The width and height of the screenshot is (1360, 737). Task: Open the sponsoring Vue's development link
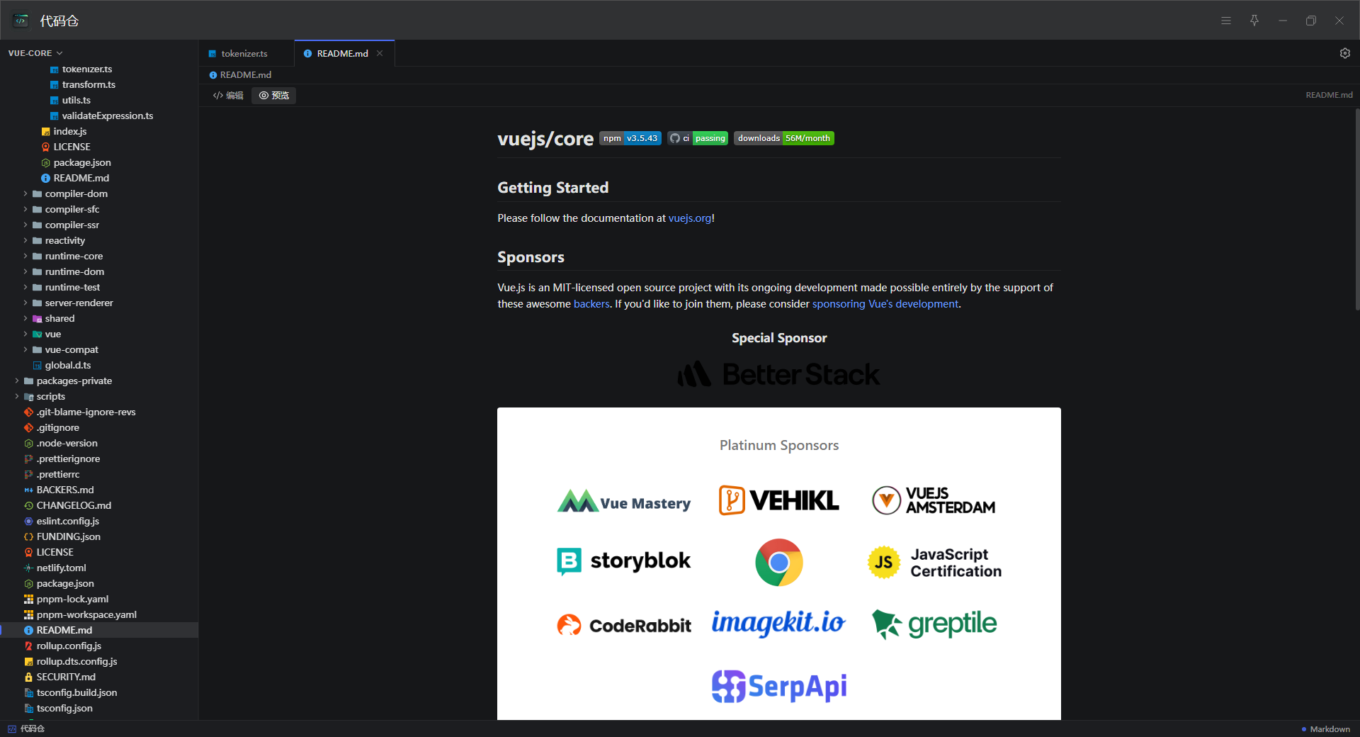coord(885,304)
